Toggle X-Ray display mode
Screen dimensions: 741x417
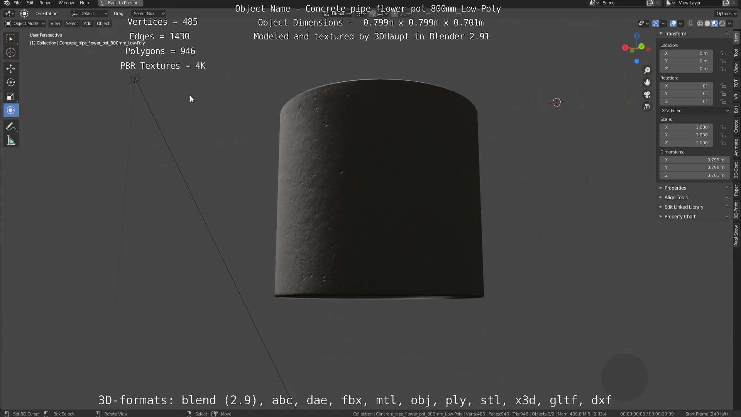tap(690, 24)
